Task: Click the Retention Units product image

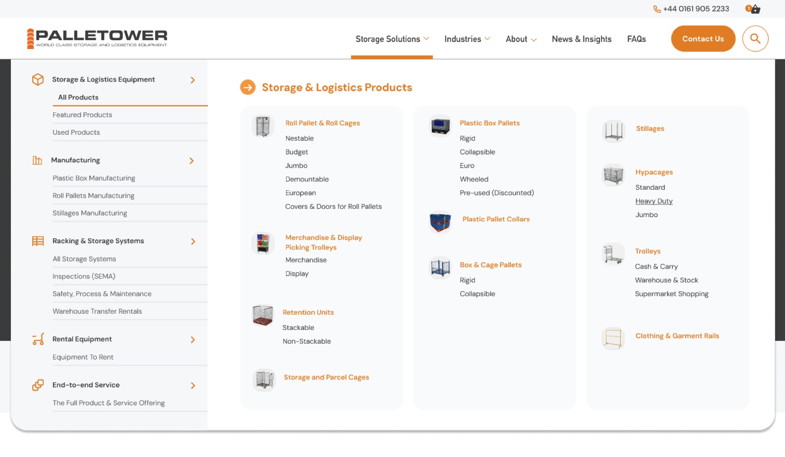Action: pyautogui.click(x=263, y=315)
